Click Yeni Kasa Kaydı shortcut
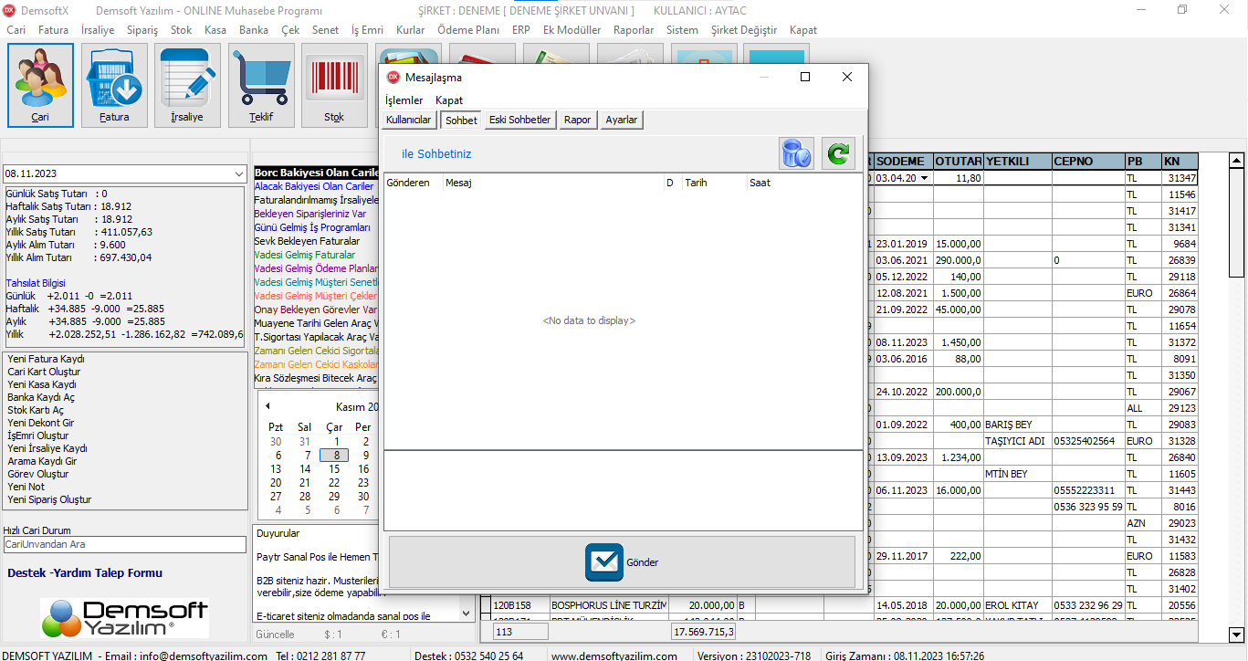The height and width of the screenshot is (661, 1248). (42, 384)
